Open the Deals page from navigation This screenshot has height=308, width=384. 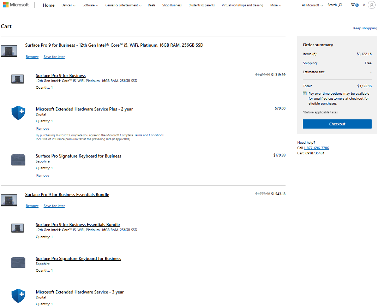(x=151, y=5)
